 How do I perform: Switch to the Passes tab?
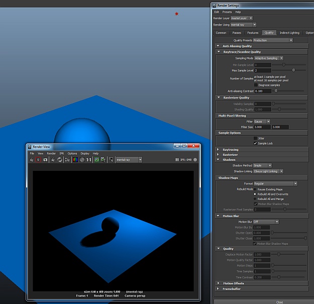(237, 33)
